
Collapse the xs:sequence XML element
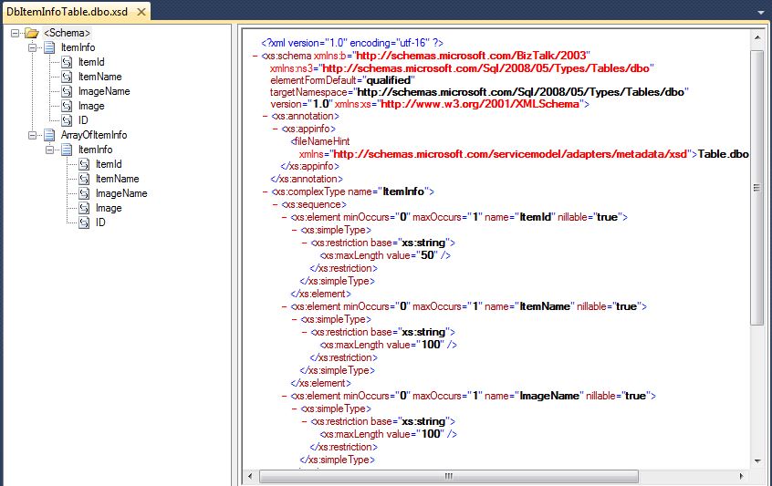276,204
